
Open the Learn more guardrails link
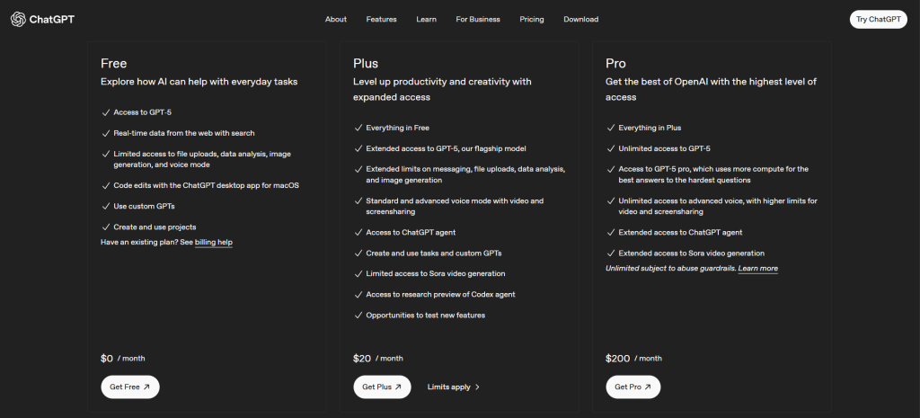(757, 268)
